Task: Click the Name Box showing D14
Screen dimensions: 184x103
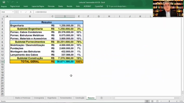Action: pos(6,12)
